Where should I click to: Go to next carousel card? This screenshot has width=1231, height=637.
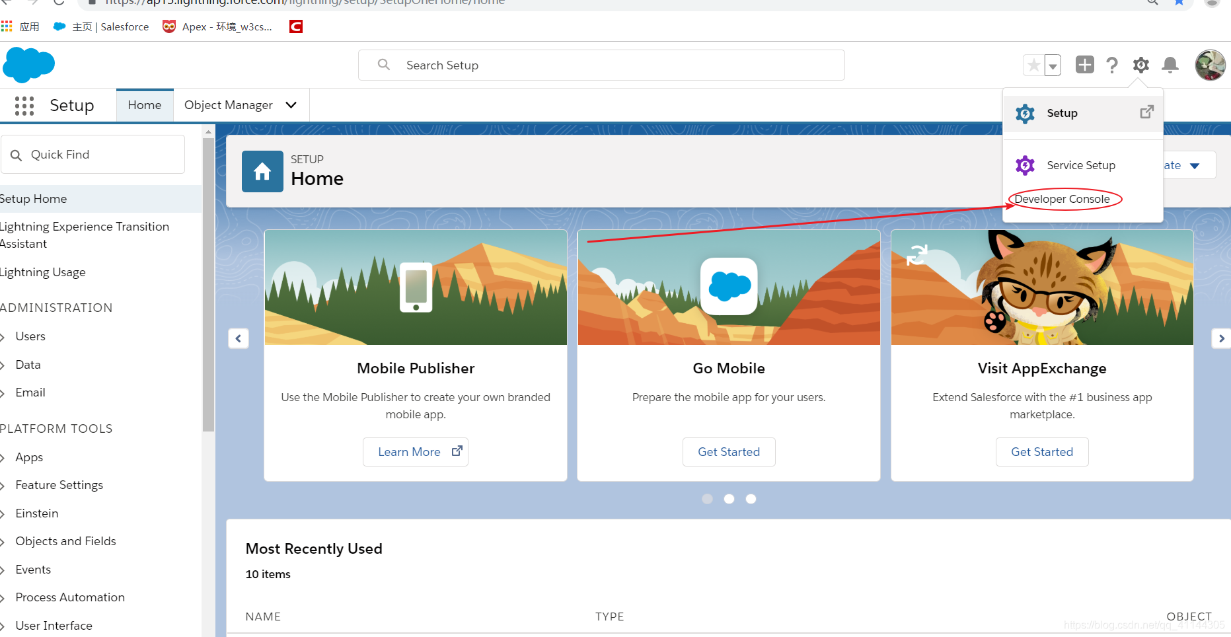pos(1221,338)
